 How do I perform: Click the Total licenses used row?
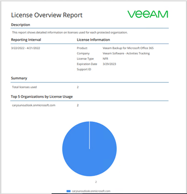click(90, 87)
